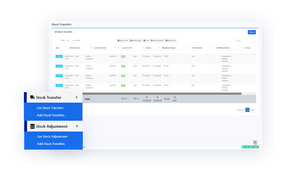Click the table search field

click(244, 41)
